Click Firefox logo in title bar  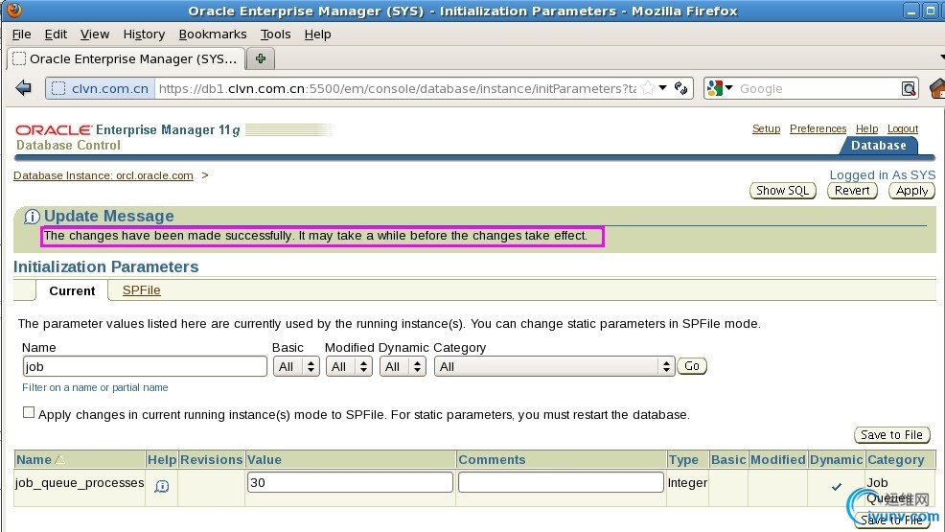point(13,10)
